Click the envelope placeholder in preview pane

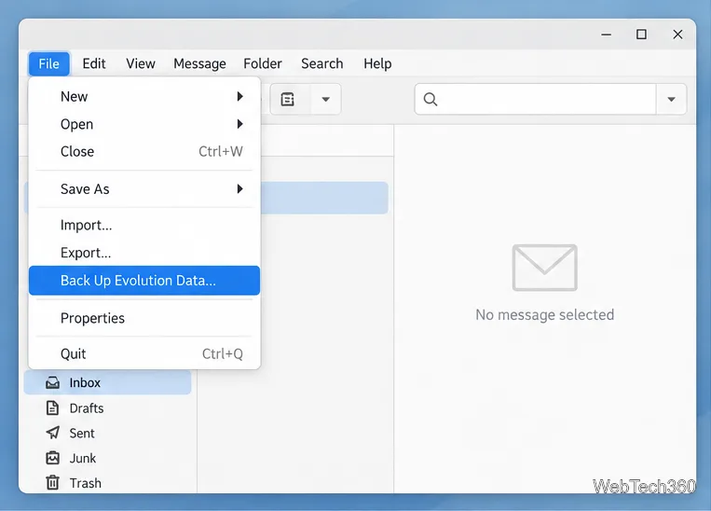[544, 268]
